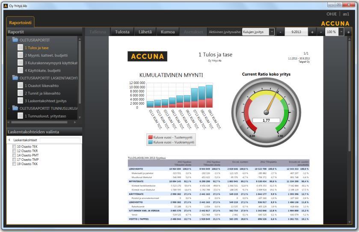Click the Asetukset settings button
Viewport: 359px width, 232px height.
point(193,32)
